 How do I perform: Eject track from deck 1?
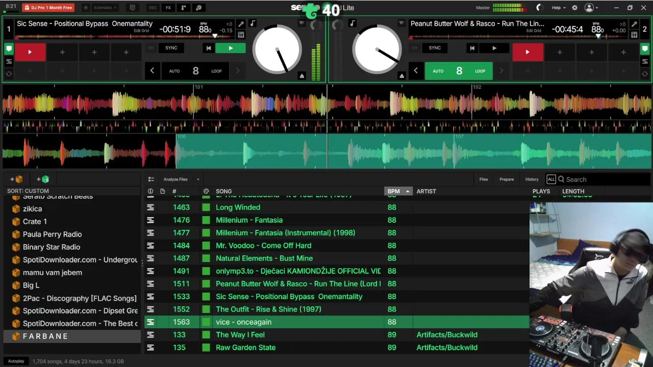pyautogui.click(x=302, y=76)
